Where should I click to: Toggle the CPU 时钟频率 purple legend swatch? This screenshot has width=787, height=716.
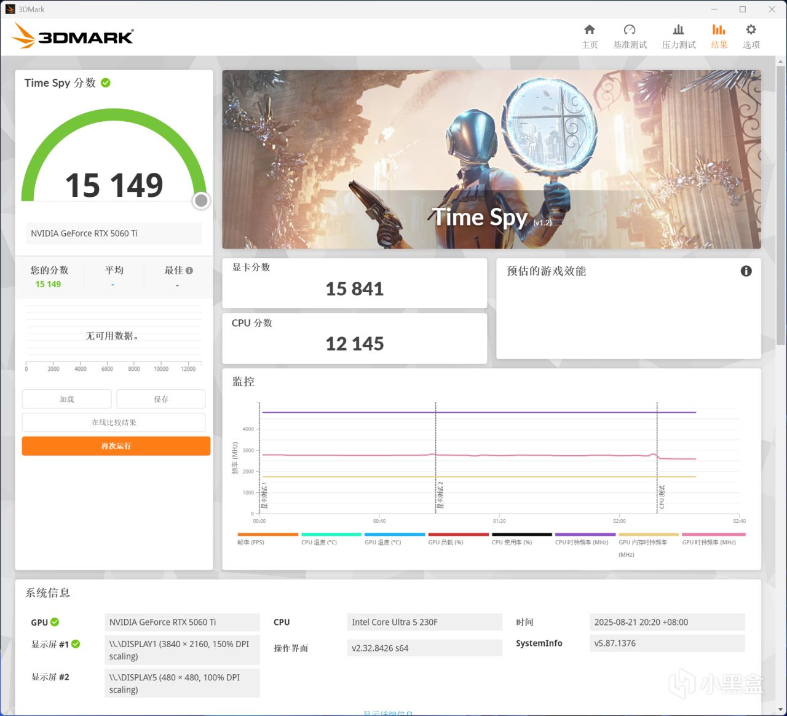point(585,535)
